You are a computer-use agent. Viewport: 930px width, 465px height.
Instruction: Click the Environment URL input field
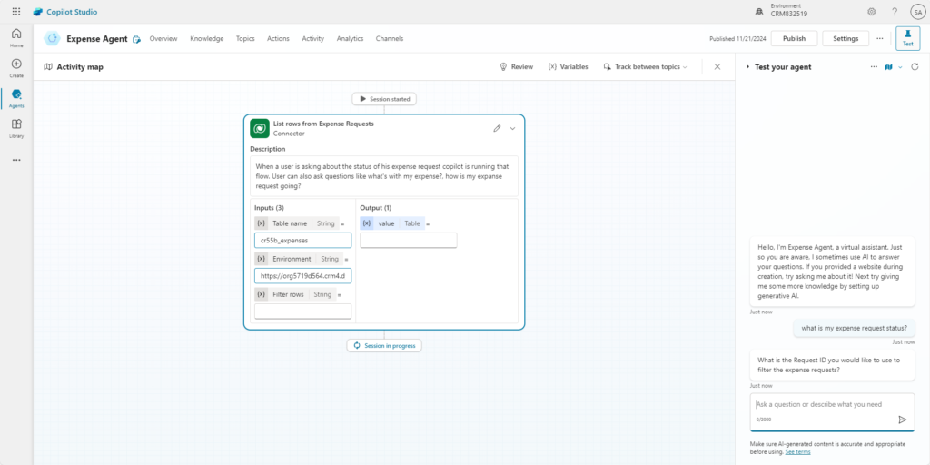click(303, 276)
